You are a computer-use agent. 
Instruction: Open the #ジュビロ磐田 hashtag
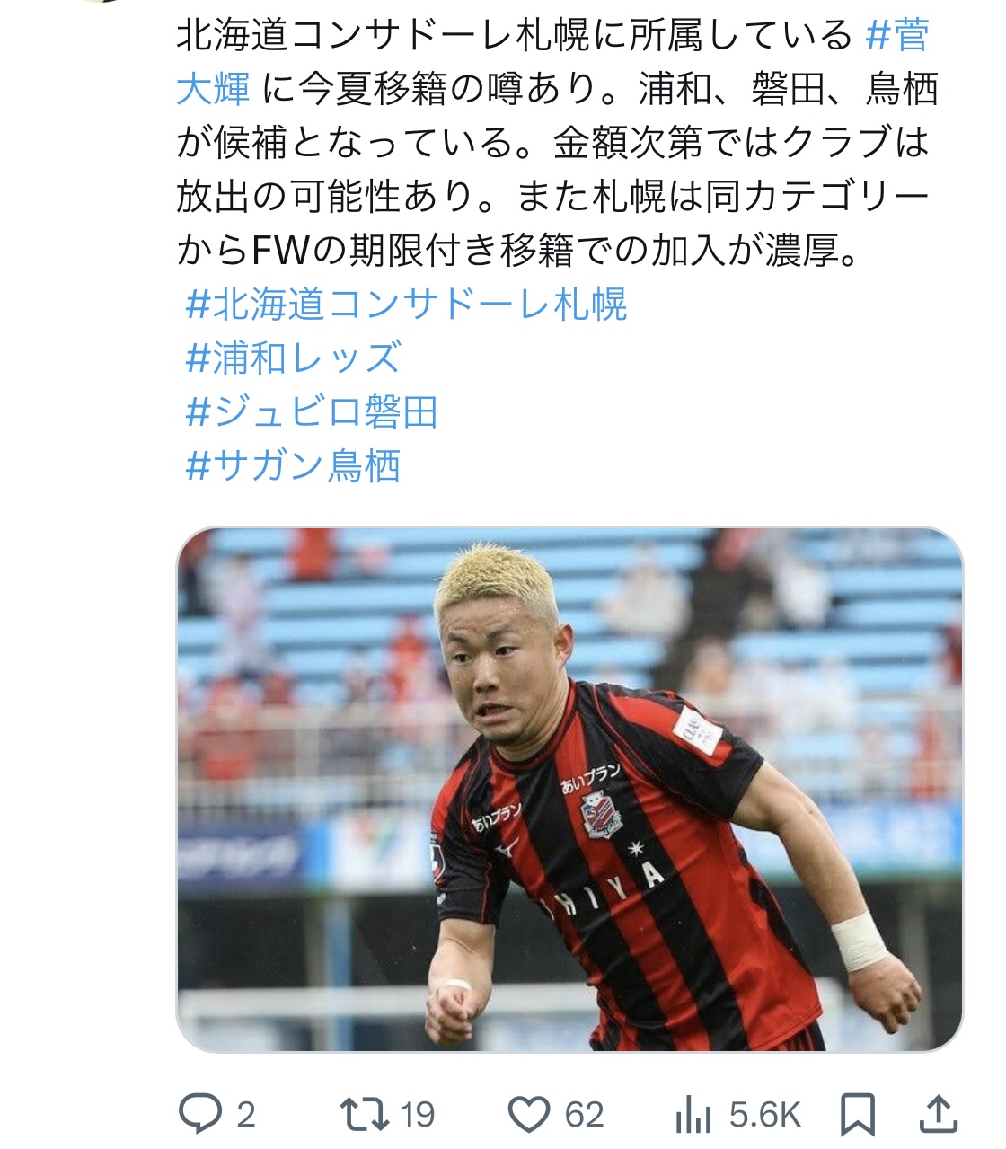311,412
